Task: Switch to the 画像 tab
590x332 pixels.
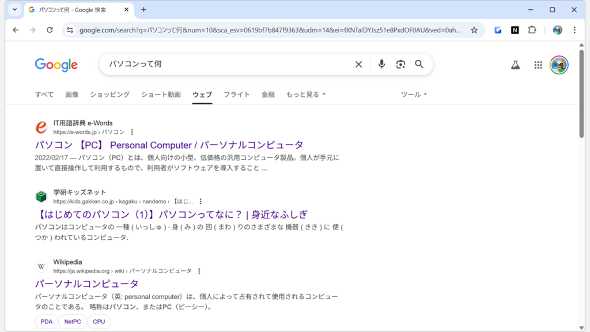Action: pos(72,95)
